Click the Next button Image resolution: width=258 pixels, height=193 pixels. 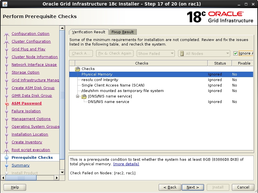pyautogui.click(x=193, y=187)
